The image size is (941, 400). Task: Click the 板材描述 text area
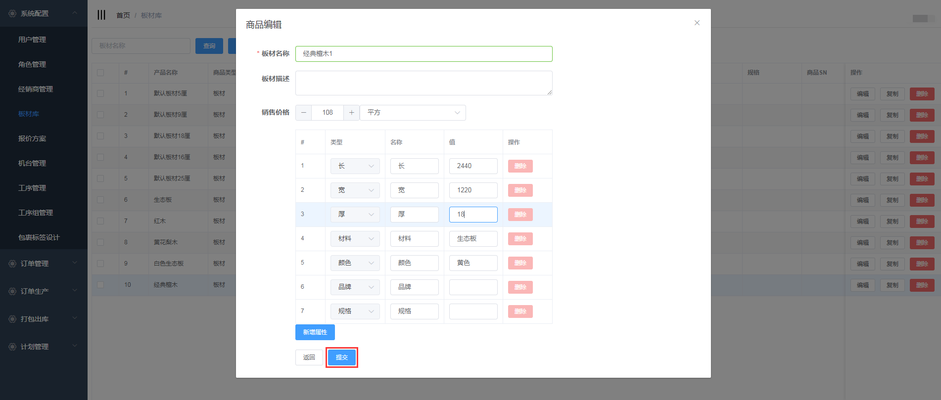tap(423, 83)
